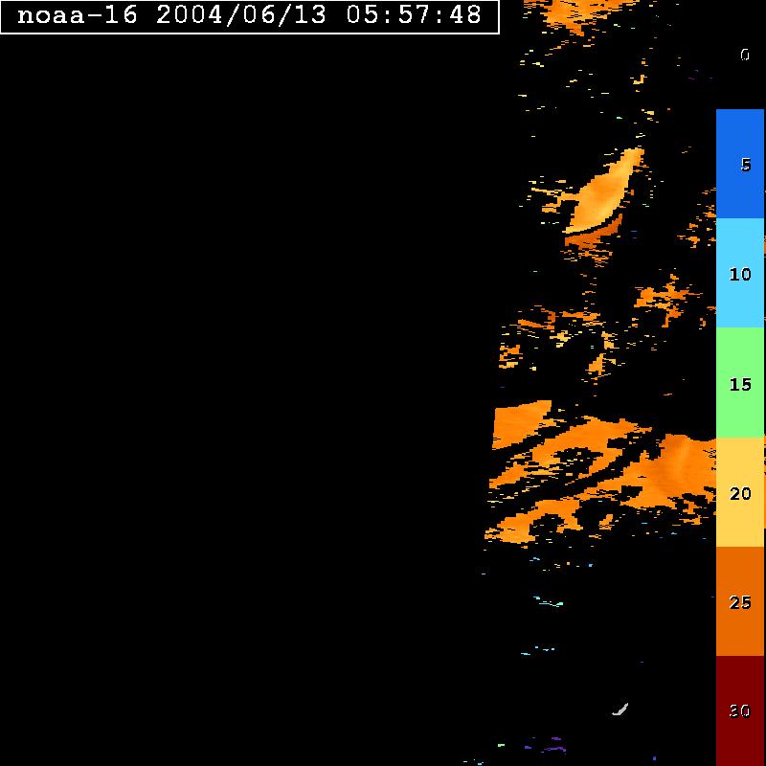The width and height of the screenshot is (766, 766).
Task: Click the small purple speck at bottom of image
Action: click(554, 740)
